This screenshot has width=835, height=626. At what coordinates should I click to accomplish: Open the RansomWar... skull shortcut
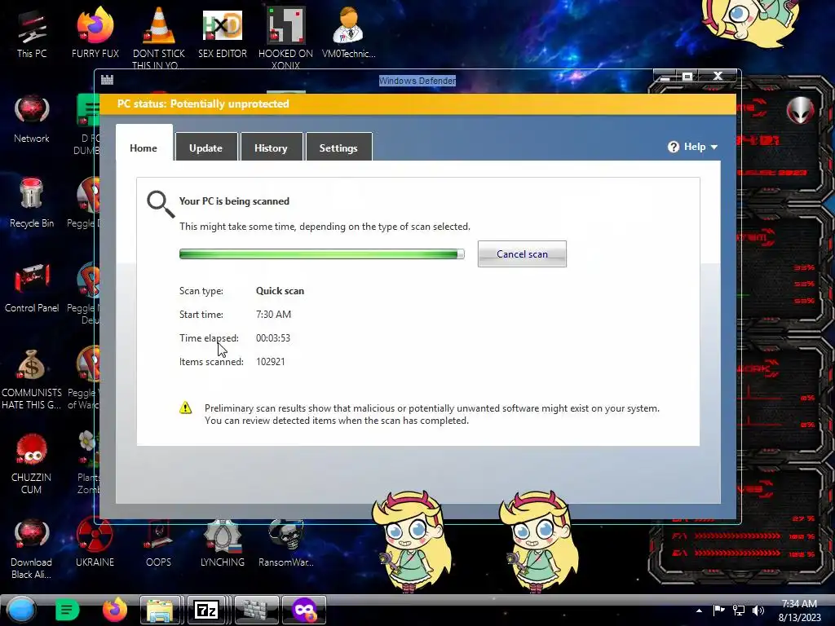coord(286,544)
